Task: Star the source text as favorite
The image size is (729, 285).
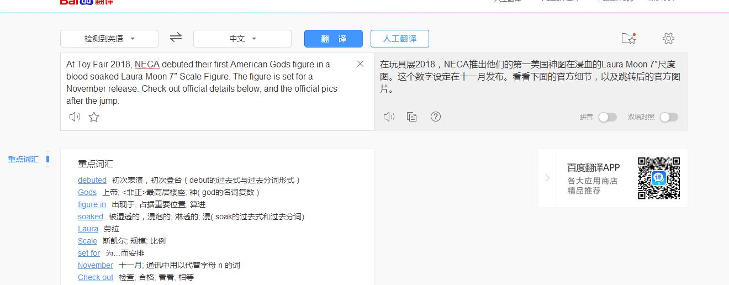Action: [94, 117]
